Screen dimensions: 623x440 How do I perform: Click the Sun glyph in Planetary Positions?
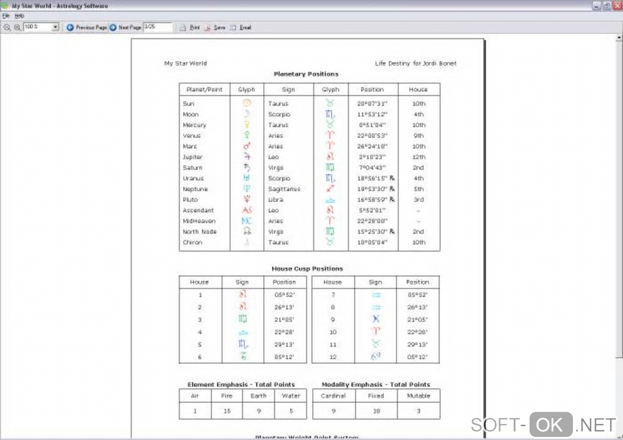click(x=247, y=103)
